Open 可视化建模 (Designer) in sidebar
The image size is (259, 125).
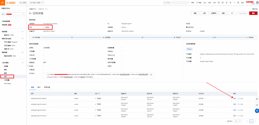[11, 42]
